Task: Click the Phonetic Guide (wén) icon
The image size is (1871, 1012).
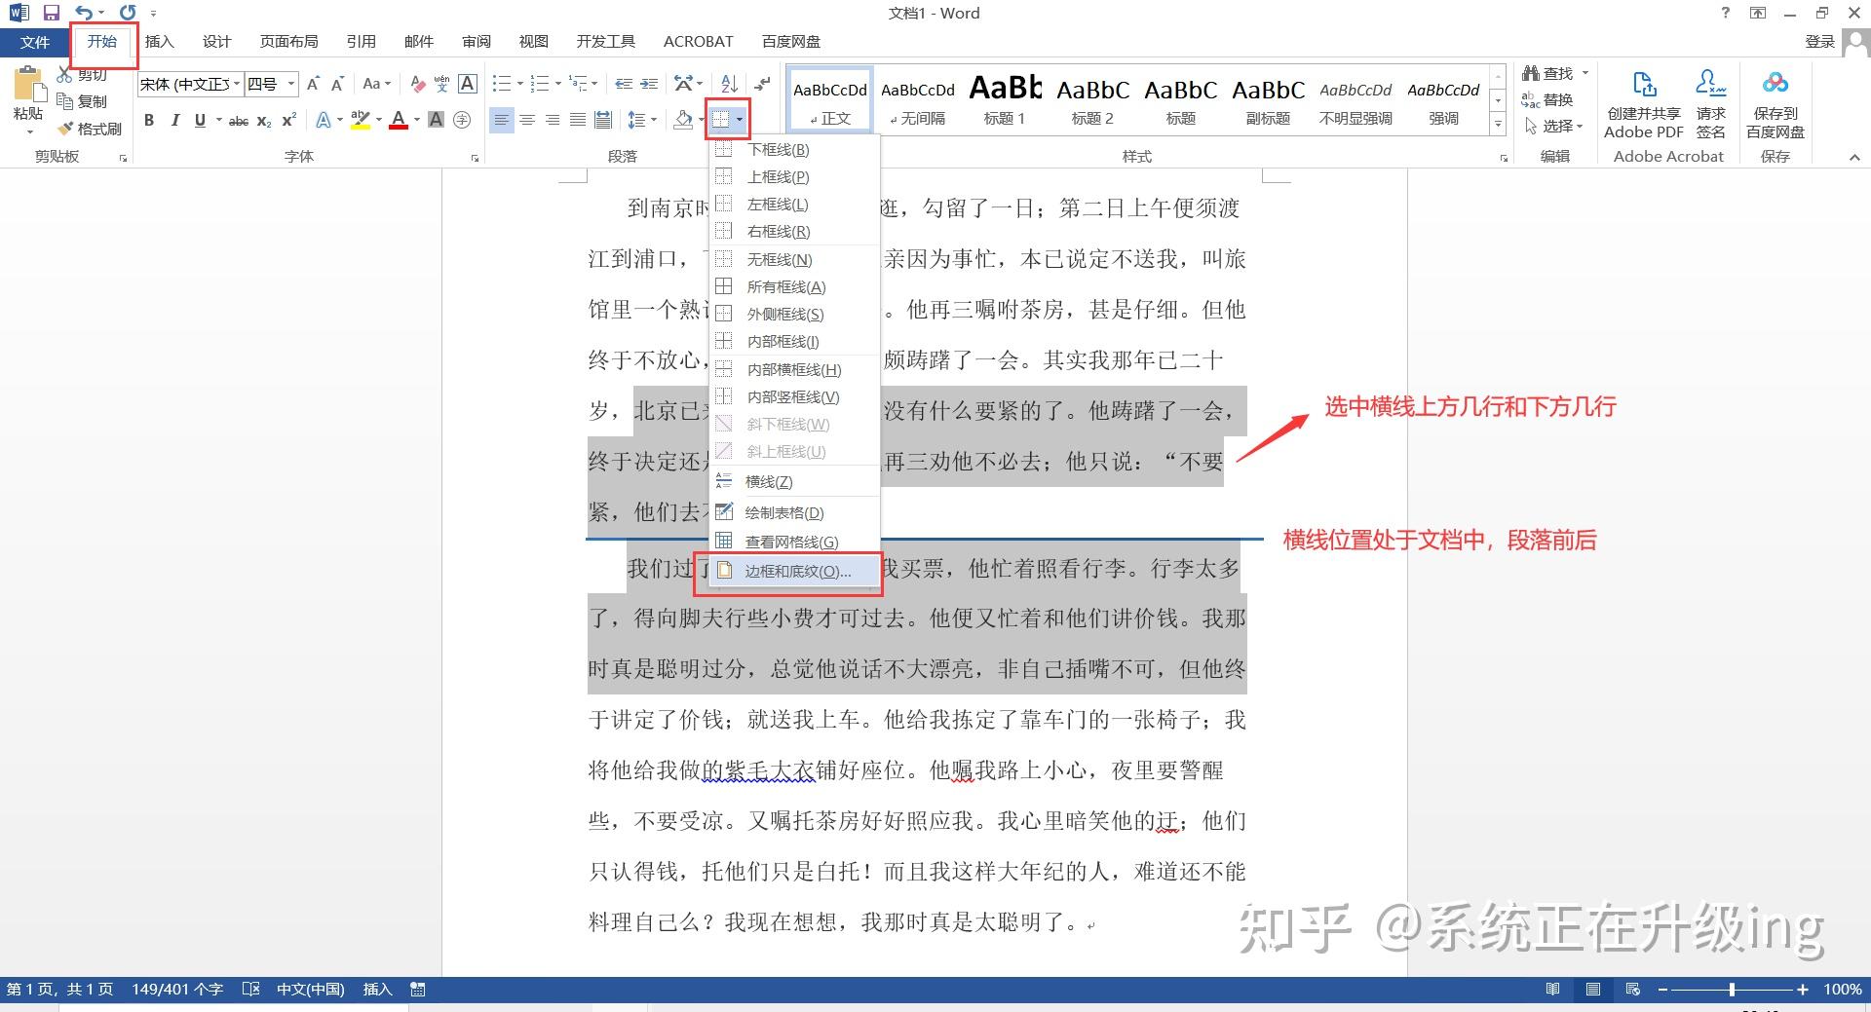Action: click(442, 85)
